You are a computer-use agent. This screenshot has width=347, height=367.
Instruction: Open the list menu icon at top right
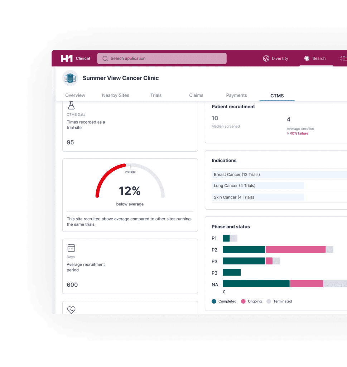343,58
